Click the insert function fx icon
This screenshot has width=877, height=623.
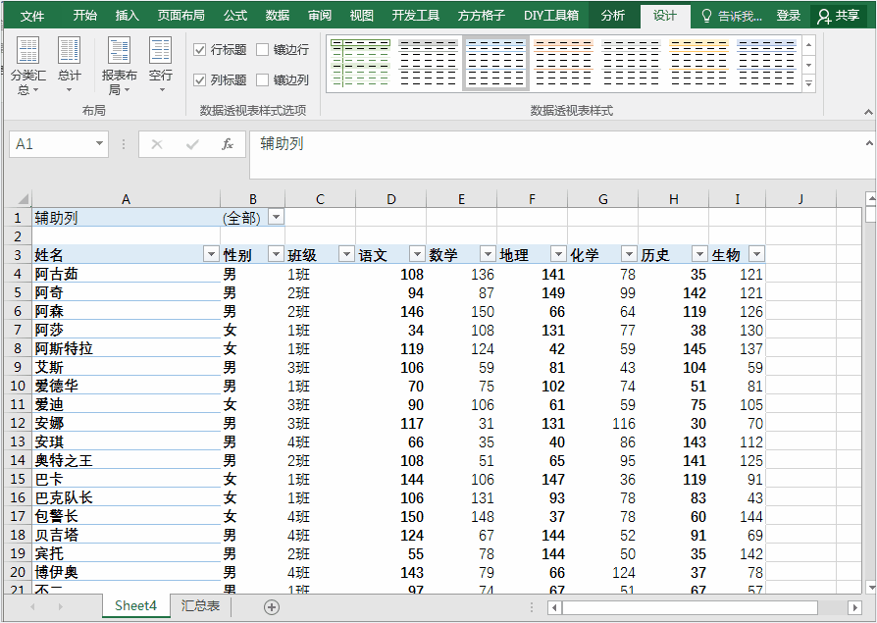pyautogui.click(x=227, y=144)
